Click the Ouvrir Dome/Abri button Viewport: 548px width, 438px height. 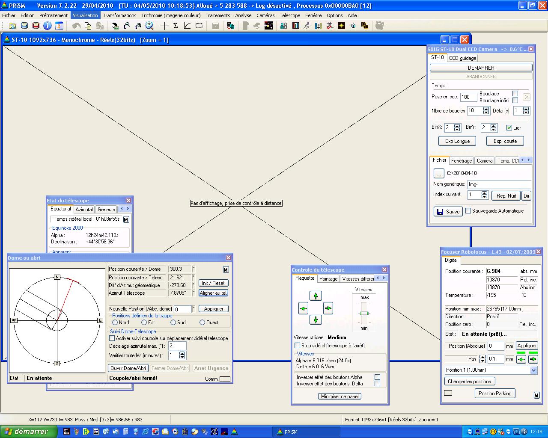point(128,368)
